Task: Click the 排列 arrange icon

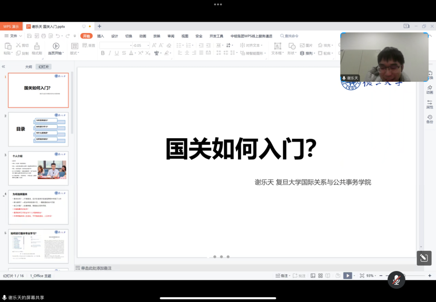Action: (x=306, y=53)
